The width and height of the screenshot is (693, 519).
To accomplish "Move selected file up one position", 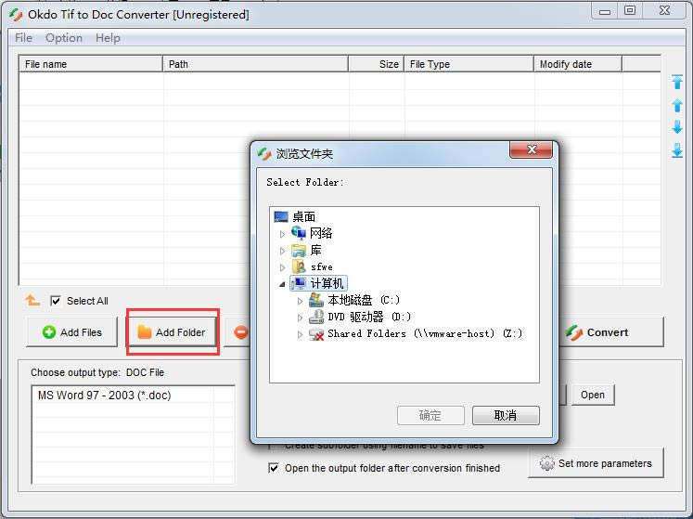I will pos(677,105).
